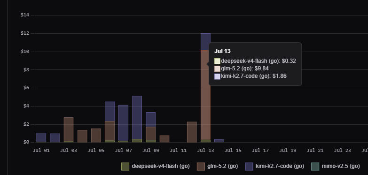Click the deepseek-v4-flash (go) legend label
Screen dimensions: 368x175
(161, 166)
